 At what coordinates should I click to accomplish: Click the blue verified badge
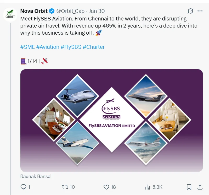click(52, 11)
